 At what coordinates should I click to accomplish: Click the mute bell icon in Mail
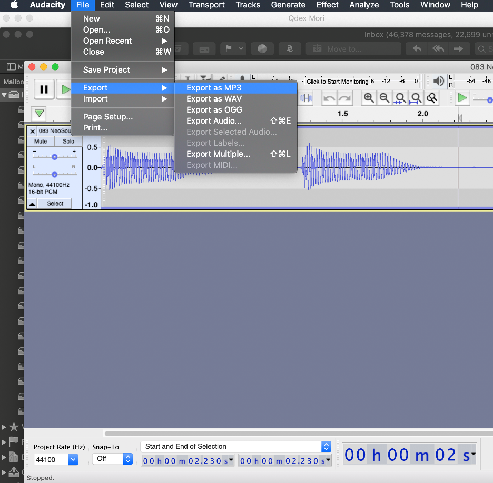(290, 49)
